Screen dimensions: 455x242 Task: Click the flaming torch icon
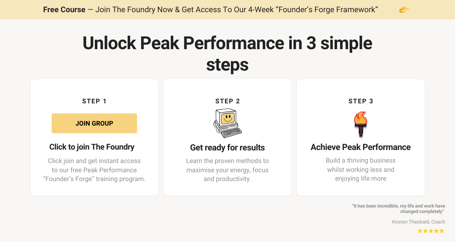pyautogui.click(x=361, y=124)
